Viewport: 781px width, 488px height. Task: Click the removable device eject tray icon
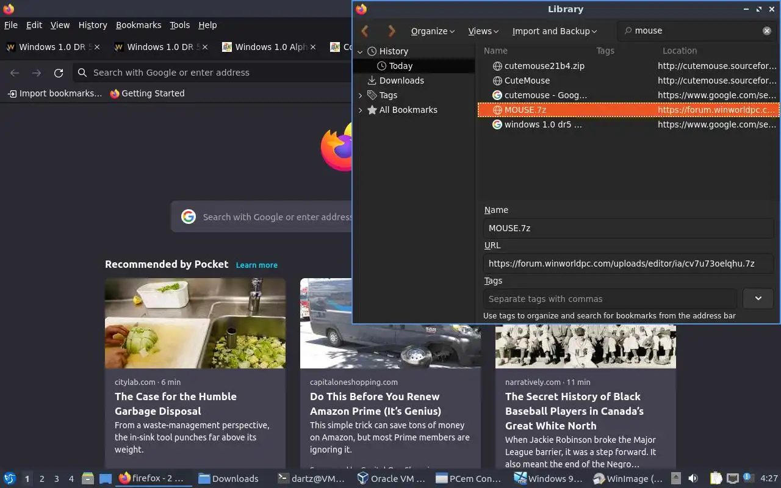coord(675,479)
